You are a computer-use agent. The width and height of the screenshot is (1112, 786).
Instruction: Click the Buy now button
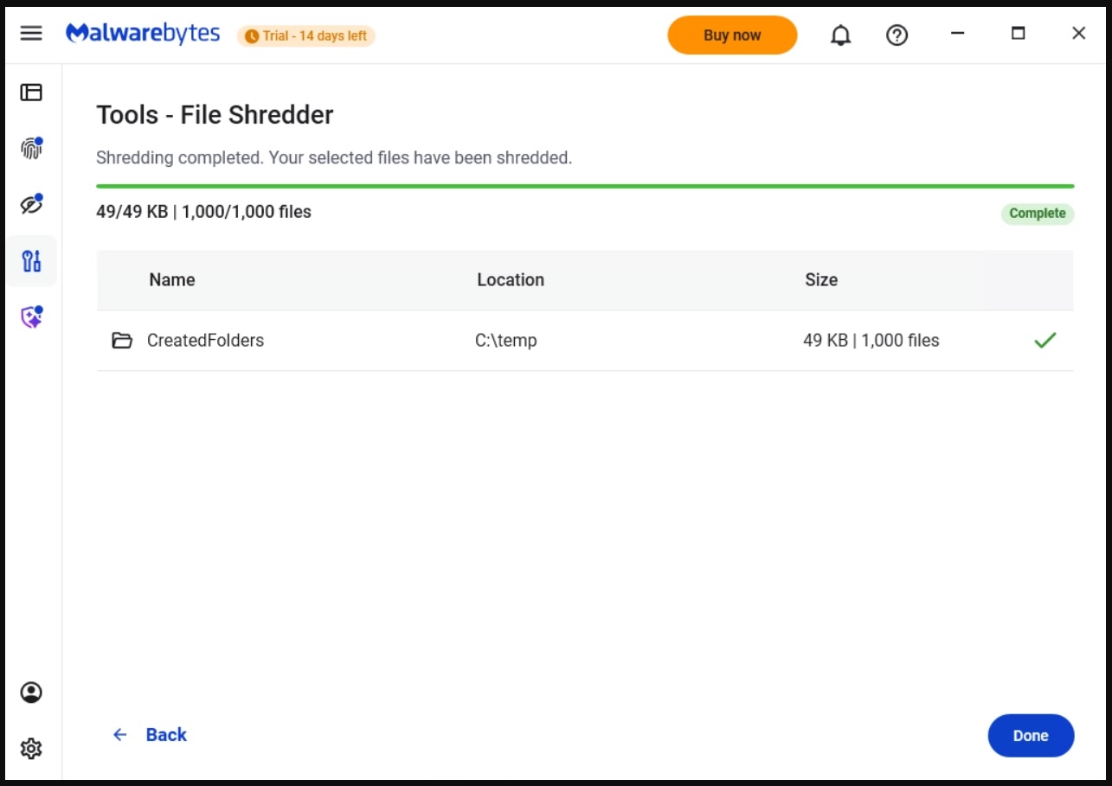coord(731,35)
